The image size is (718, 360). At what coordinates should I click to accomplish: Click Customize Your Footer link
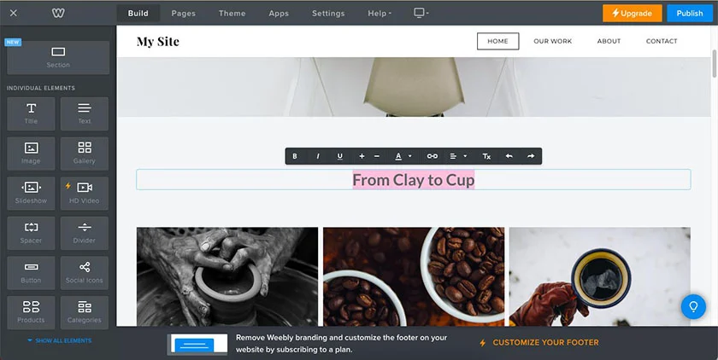(x=539, y=343)
